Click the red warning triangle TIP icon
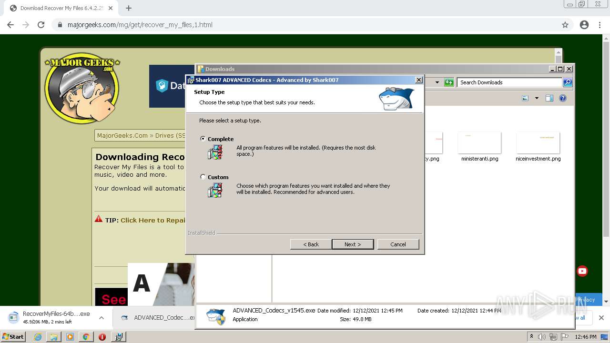 click(99, 219)
